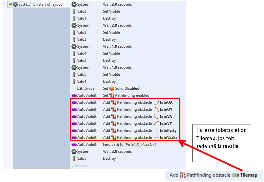The height and width of the screenshot is (182, 264).
Task: Select the Valo5 Set Visible action
Action: coord(111,74)
